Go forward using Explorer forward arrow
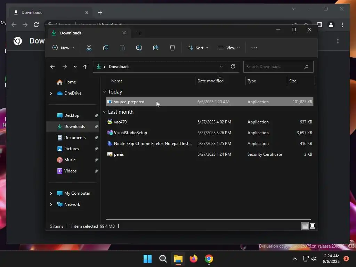The width and height of the screenshot is (356, 267). click(x=64, y=67)
